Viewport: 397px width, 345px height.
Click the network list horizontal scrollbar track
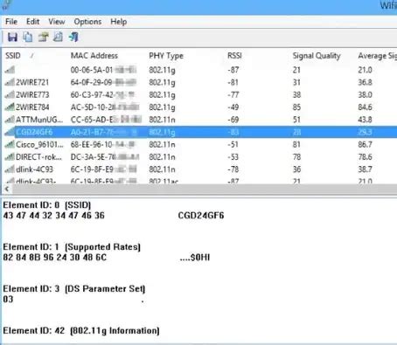click(x=204, y=189)
